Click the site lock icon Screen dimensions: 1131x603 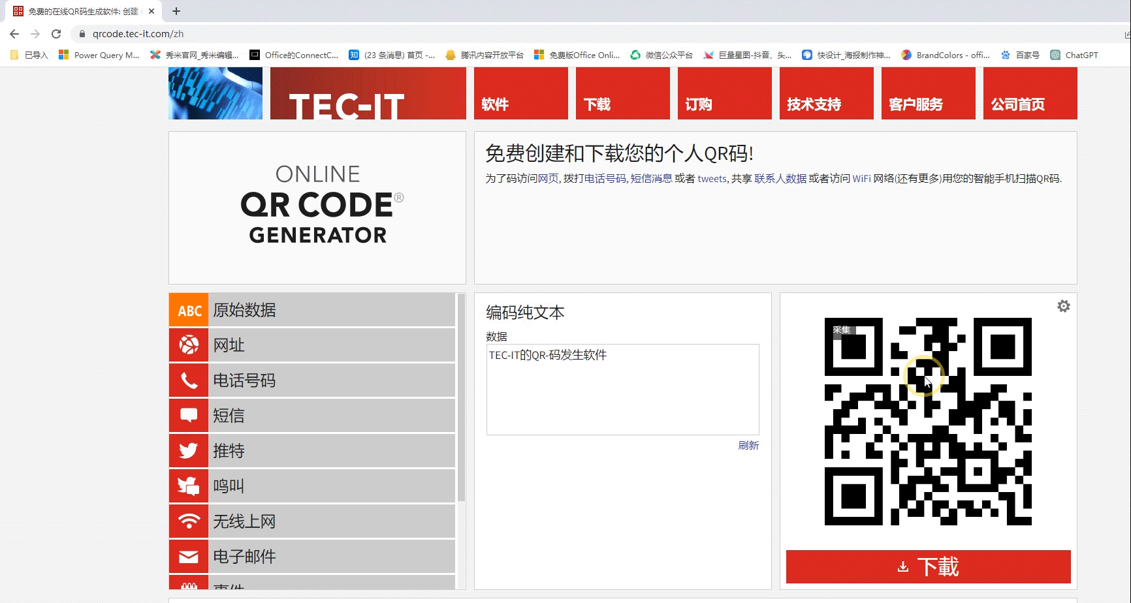[x=82, y=34]
